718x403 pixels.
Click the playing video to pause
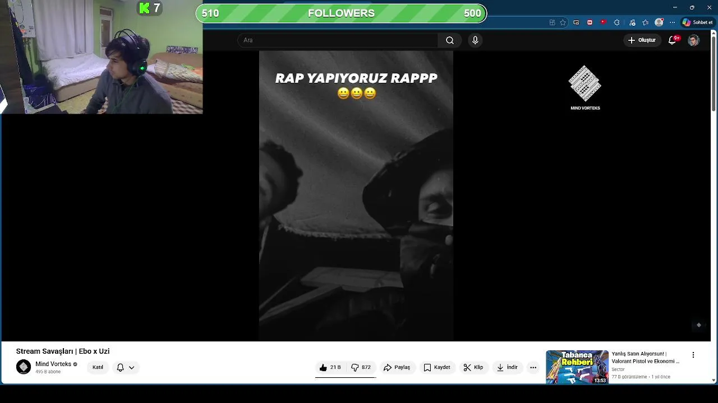click(356, 196)
